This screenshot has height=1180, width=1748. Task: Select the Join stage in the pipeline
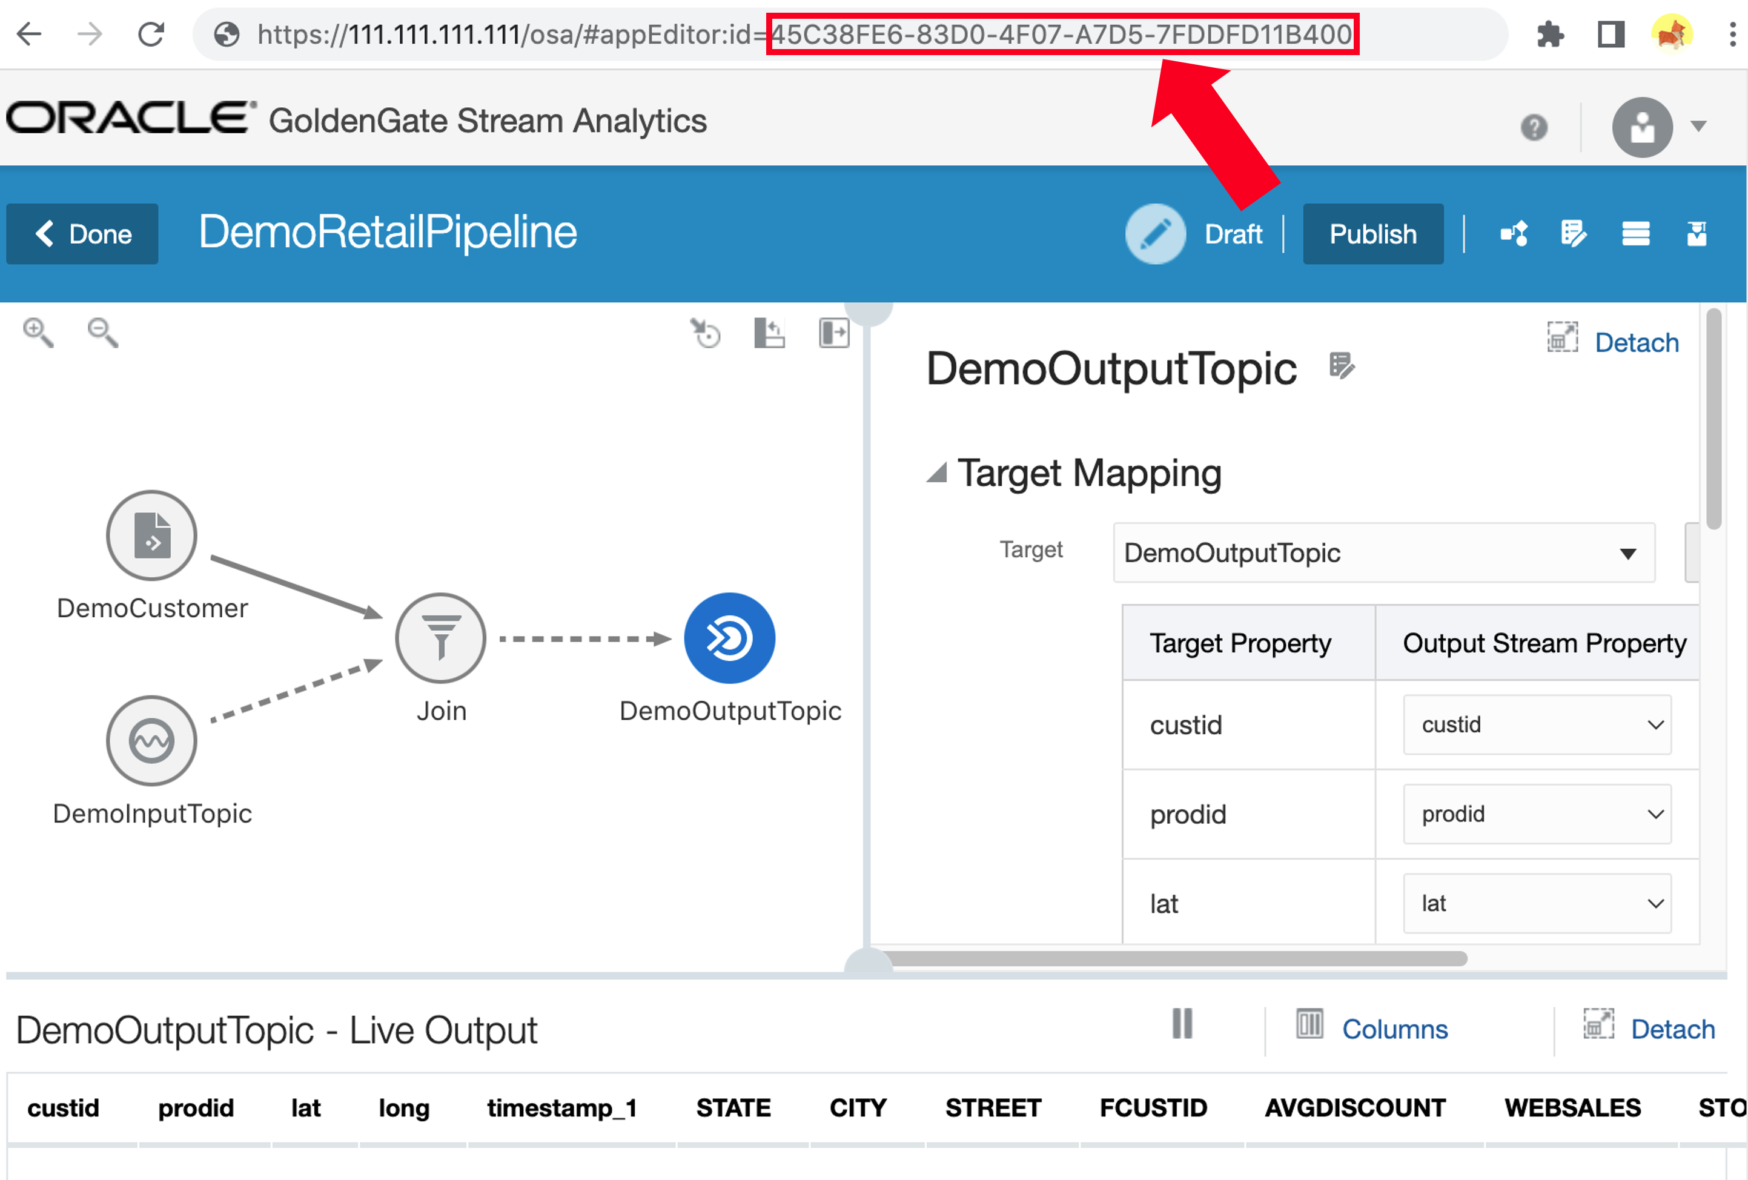point(440,638)
